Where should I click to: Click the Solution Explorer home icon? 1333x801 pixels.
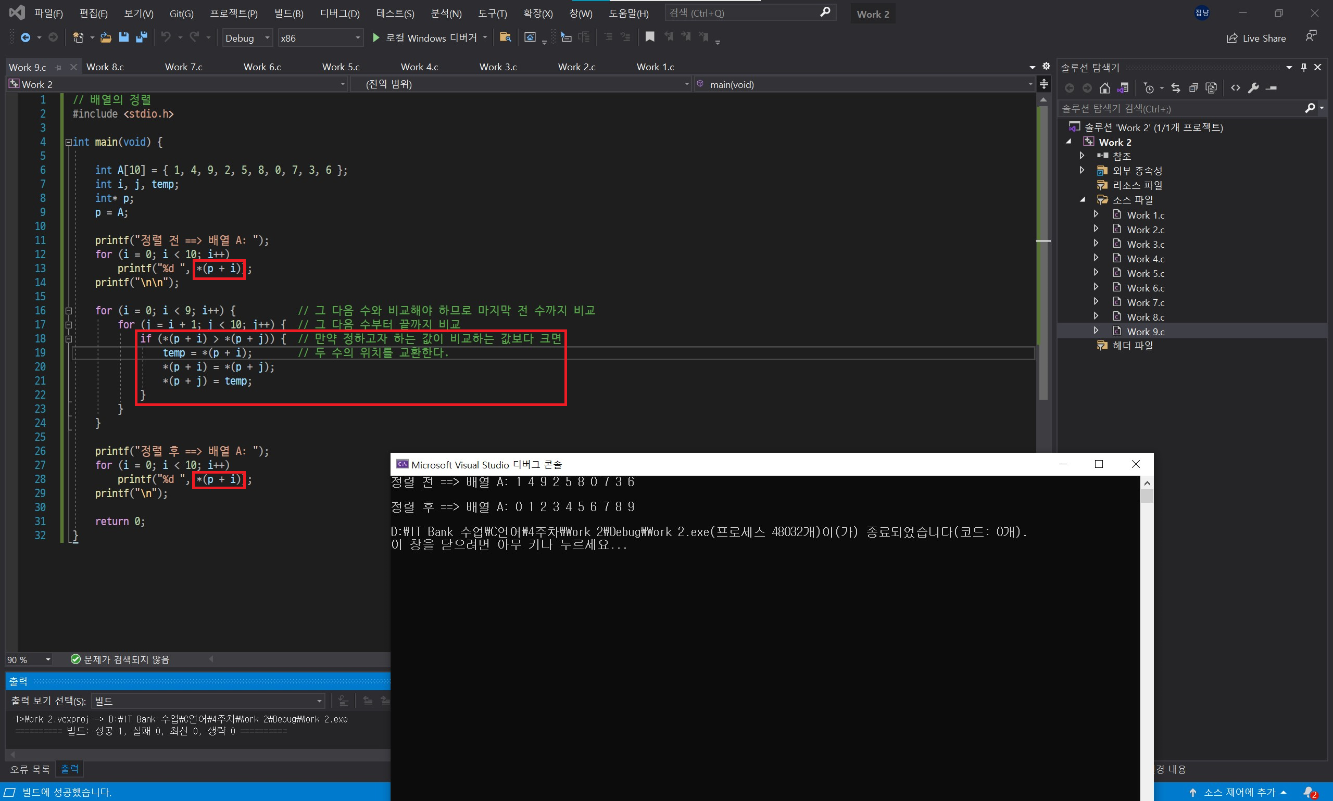(x=1104, y=88)
